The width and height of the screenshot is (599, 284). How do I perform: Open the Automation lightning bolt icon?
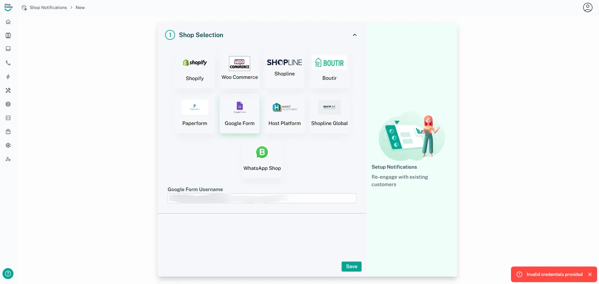click(x=8, y=77)
